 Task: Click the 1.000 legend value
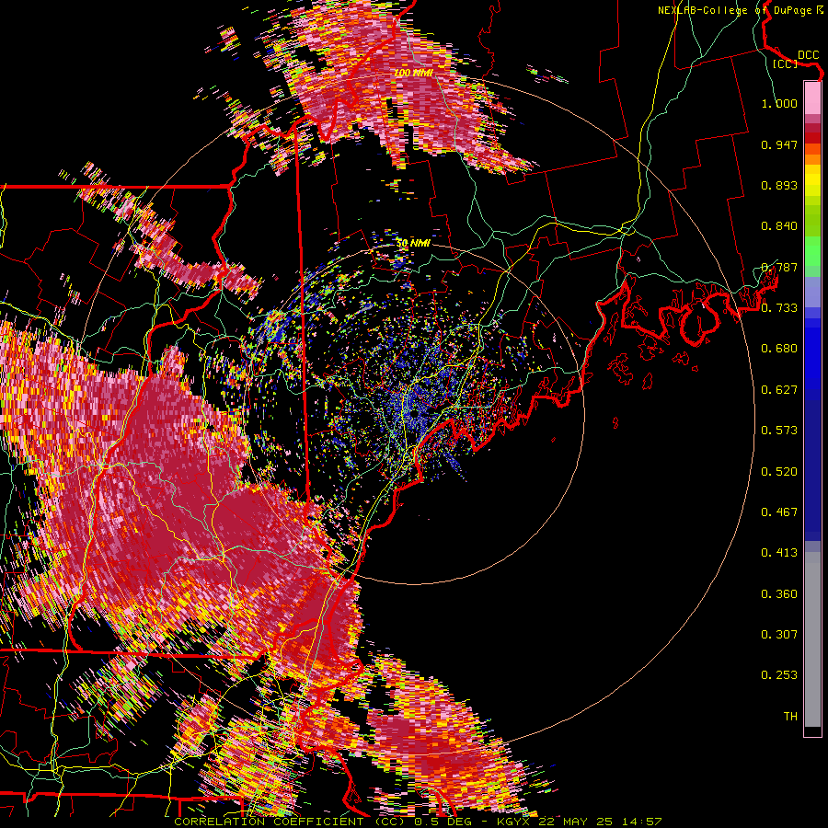pos(779,103)
